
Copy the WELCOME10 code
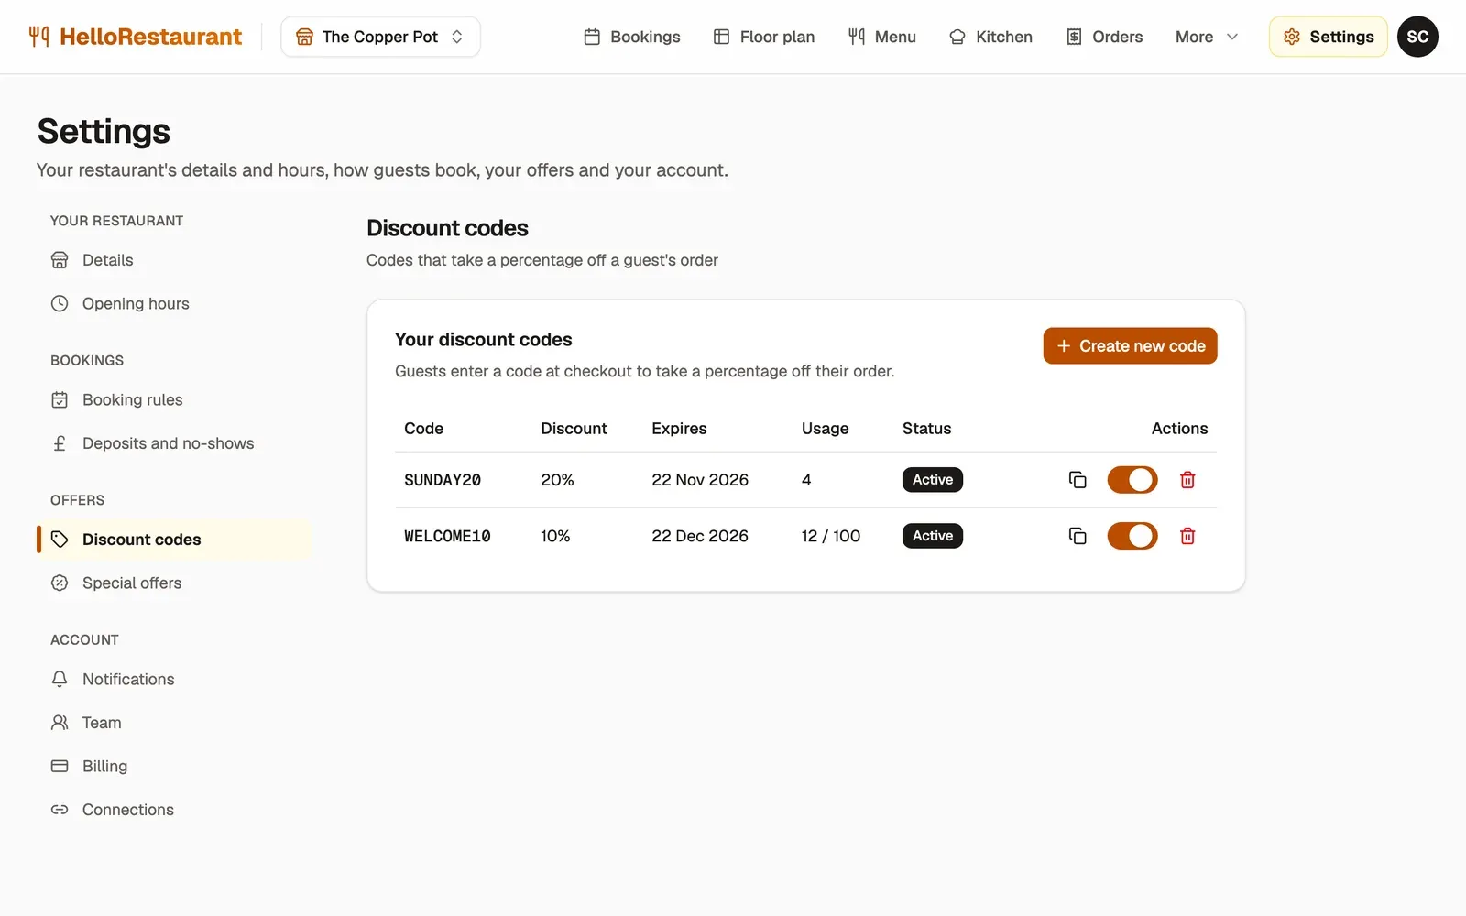point(1078,536)
